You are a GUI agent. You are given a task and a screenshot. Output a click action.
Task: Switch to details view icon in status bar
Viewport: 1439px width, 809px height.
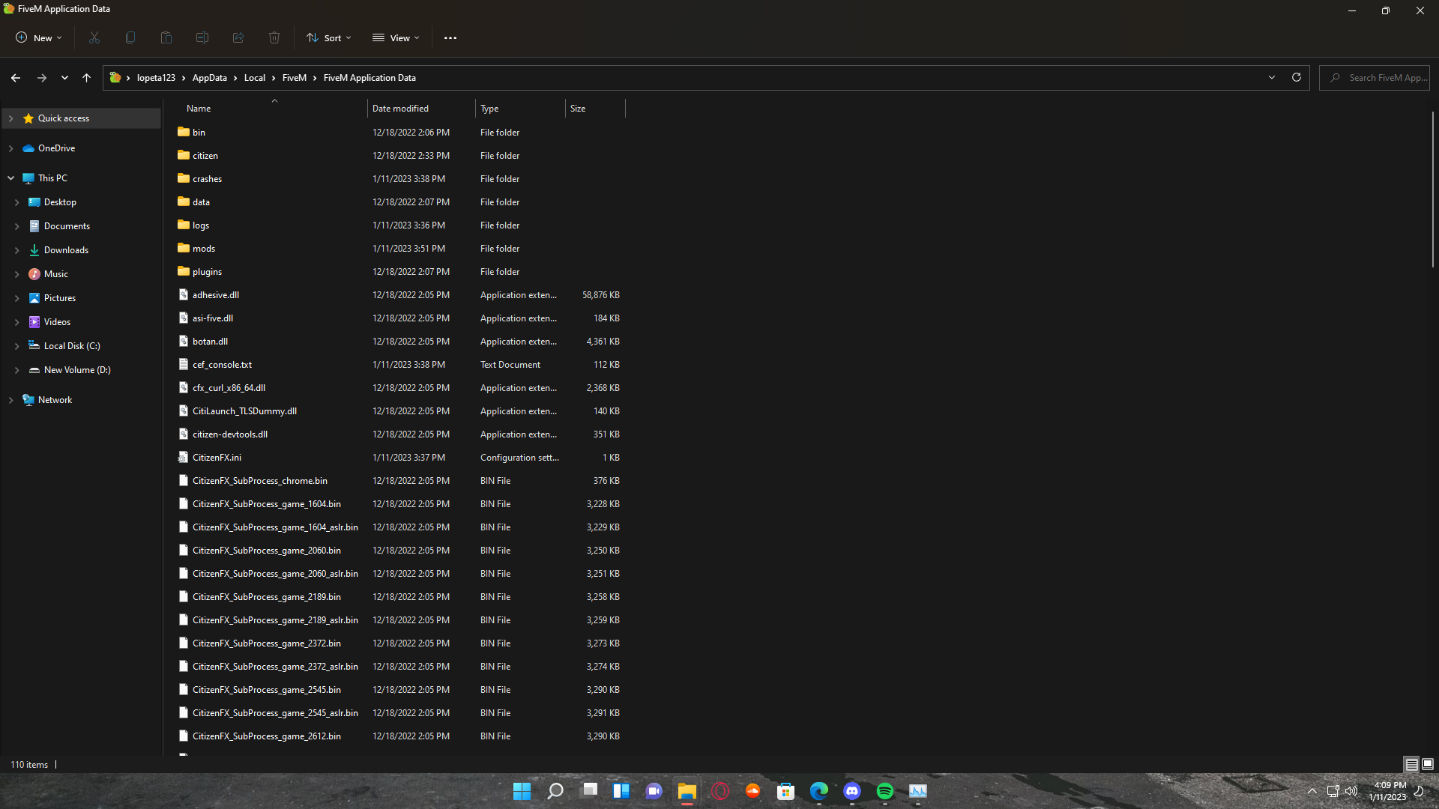(x=1411, y=764)
